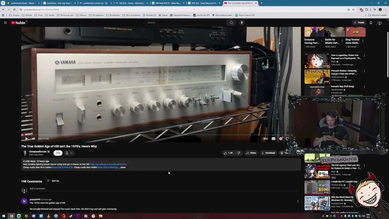389x219 pixels.
Task: Open 'I made the PC I couldn't buy' thumbnail
Action: 317,187
